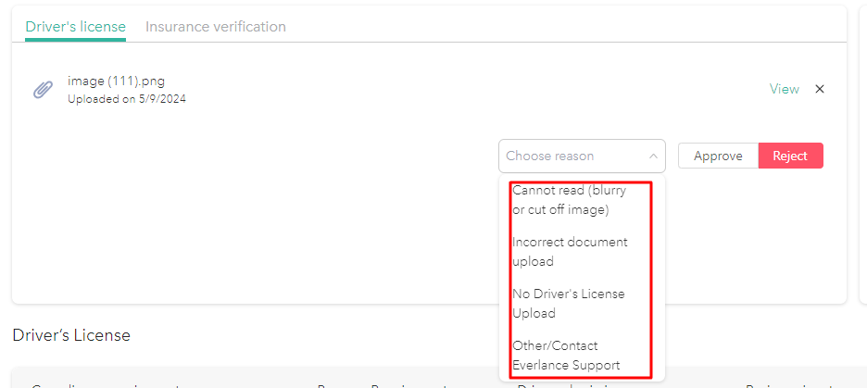
Task: Click the Driver's License section heading
Action: click(71, 335)
